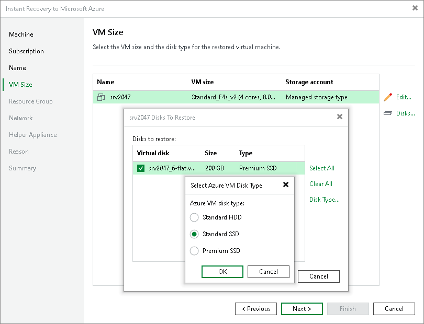The width and height of the screenshot is (424, 324).
Task: Close the Select Azure VM Disk Type dialog
Action: point(286,184)
